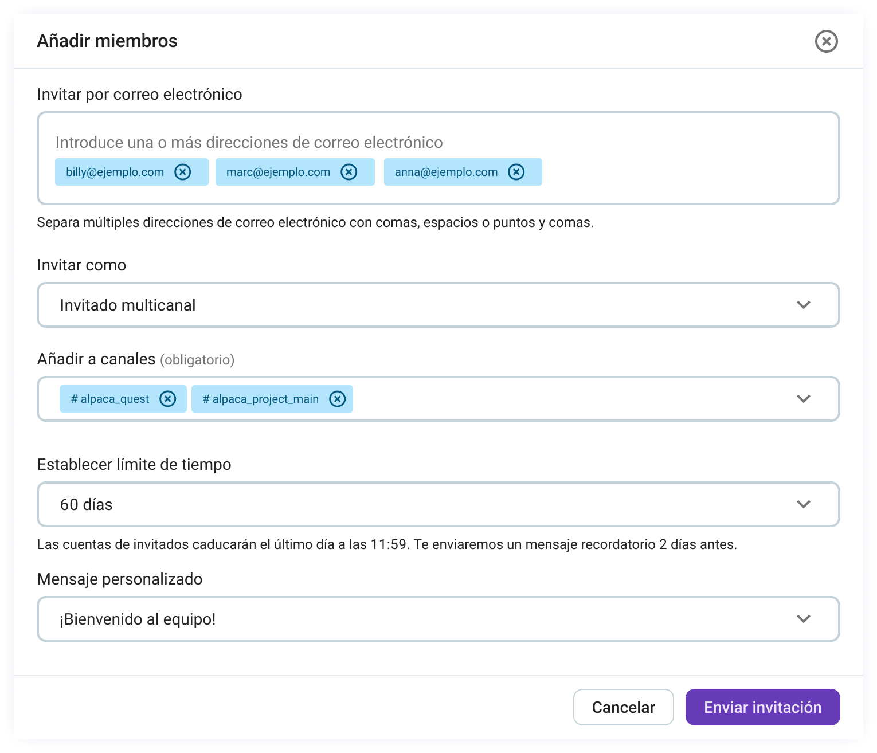Select the 'Invitado multicanal' text value

(128, 305)
